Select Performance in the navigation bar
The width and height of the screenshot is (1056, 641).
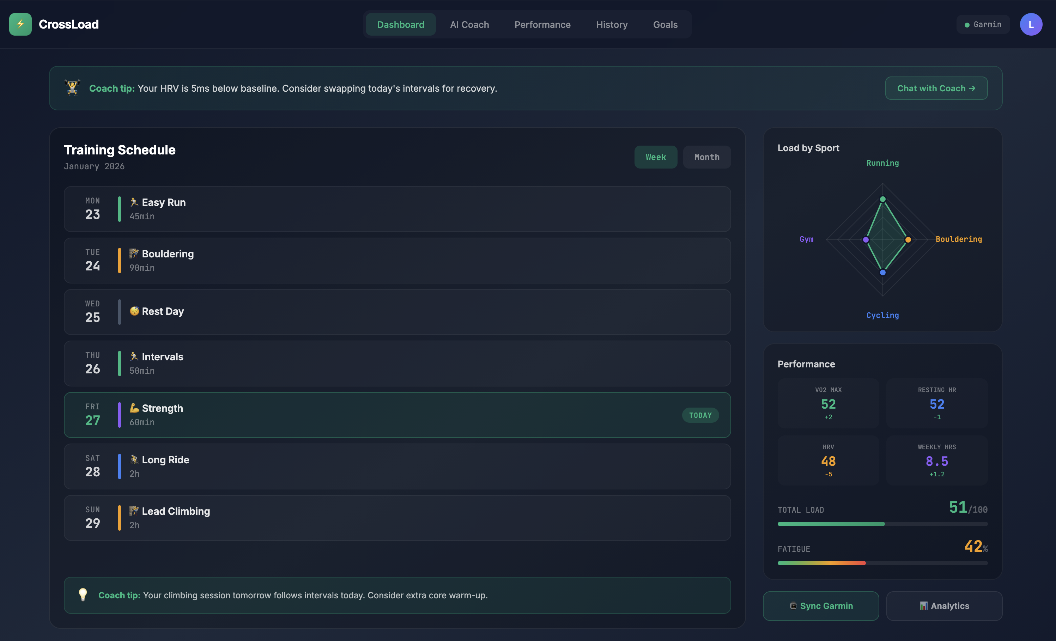coord(542,24)
